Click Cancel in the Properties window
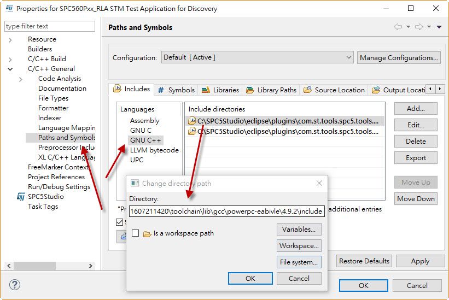The height and width of the screenshot is (300, 449). (x=417, y=285)
